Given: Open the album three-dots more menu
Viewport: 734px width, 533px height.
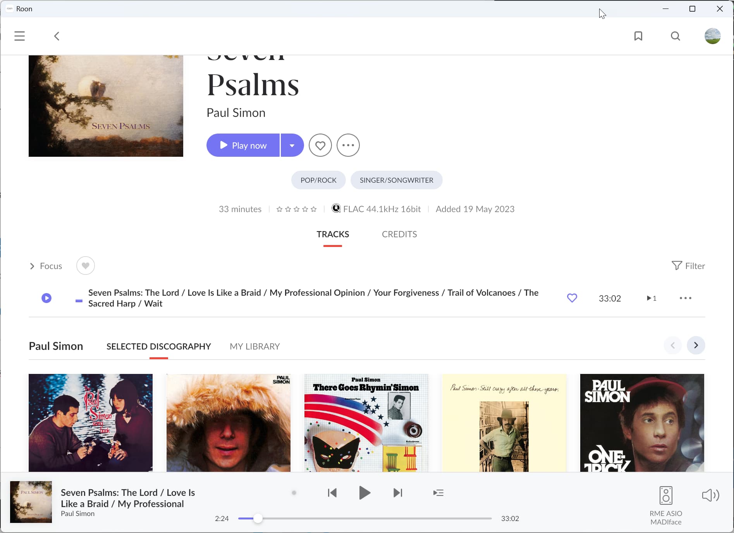Looking at the screenshot, I should pos(348,145).
